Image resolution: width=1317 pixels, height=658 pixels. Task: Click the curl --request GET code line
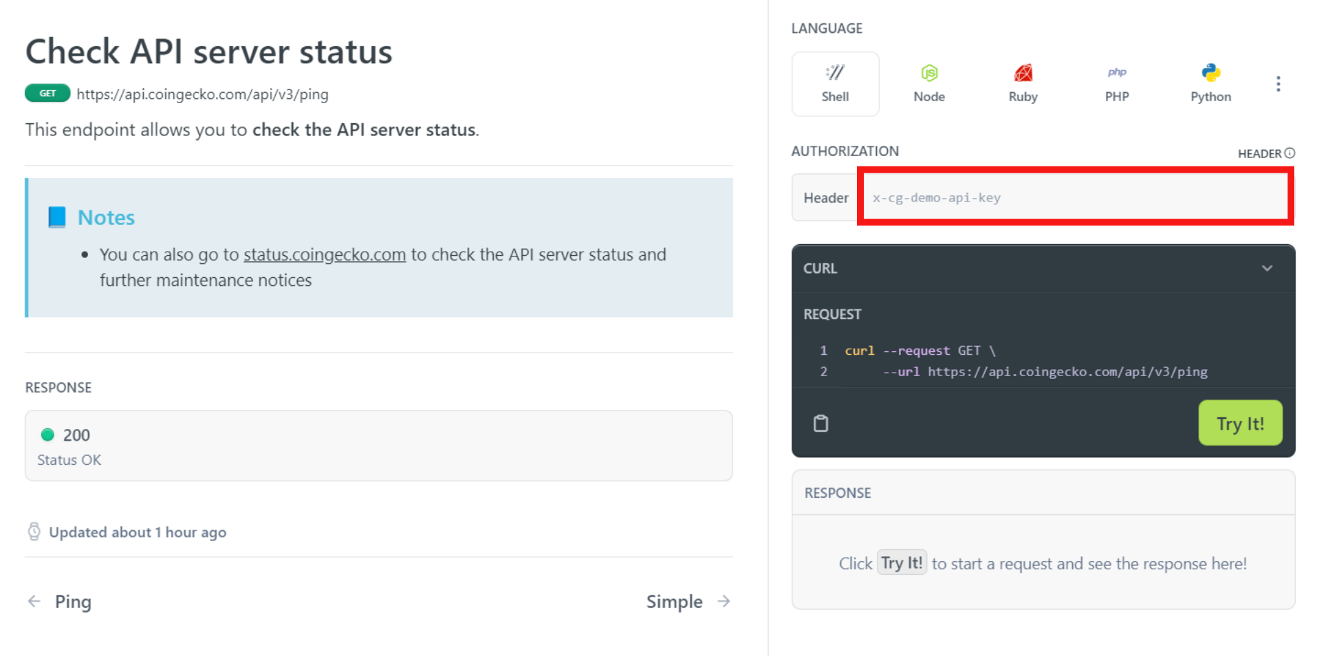pos(920,351)
